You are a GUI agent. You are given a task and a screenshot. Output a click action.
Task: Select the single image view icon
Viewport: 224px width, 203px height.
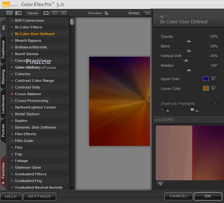pos(46,13)
